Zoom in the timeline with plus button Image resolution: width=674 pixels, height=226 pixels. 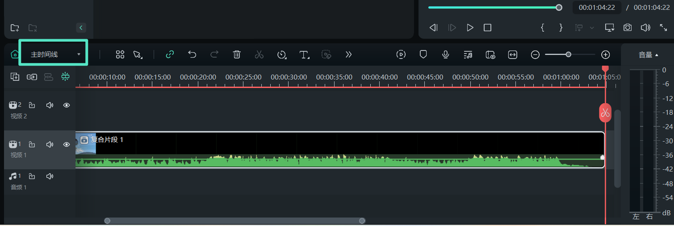605,54
